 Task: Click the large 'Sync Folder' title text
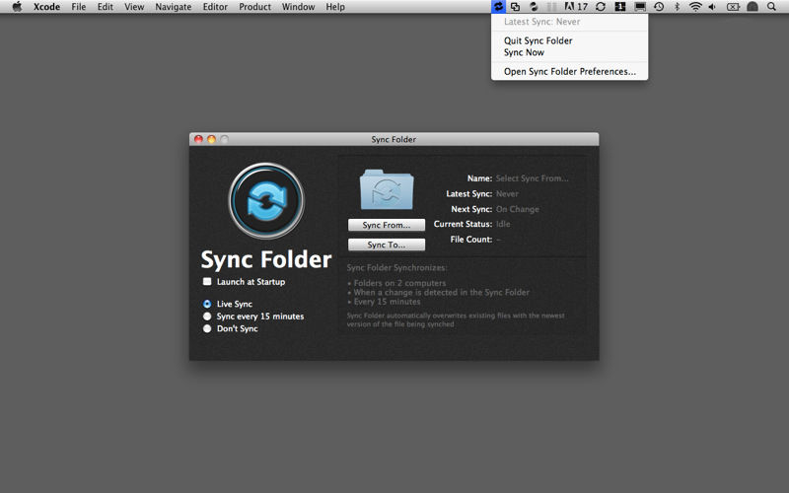[x=266, y=260]
